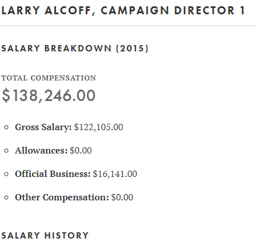Click the Salary History section heading
The height and width of the screenshot is (242, 256).
click(x=45, y=235)
